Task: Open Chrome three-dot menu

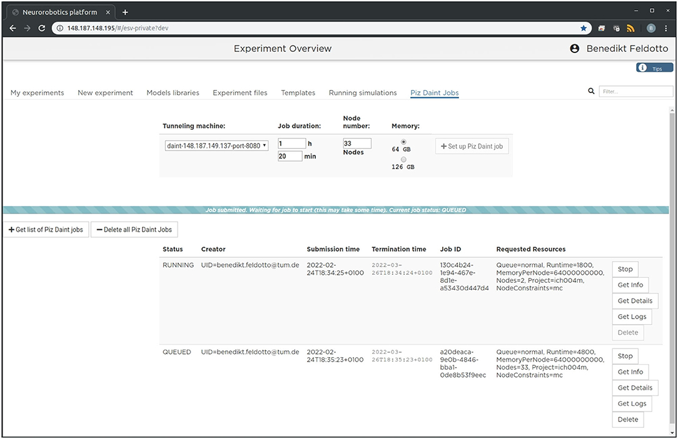Action: [666, 28]
